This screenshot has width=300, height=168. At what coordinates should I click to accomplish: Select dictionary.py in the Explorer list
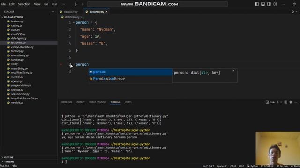tap(18, 43)
